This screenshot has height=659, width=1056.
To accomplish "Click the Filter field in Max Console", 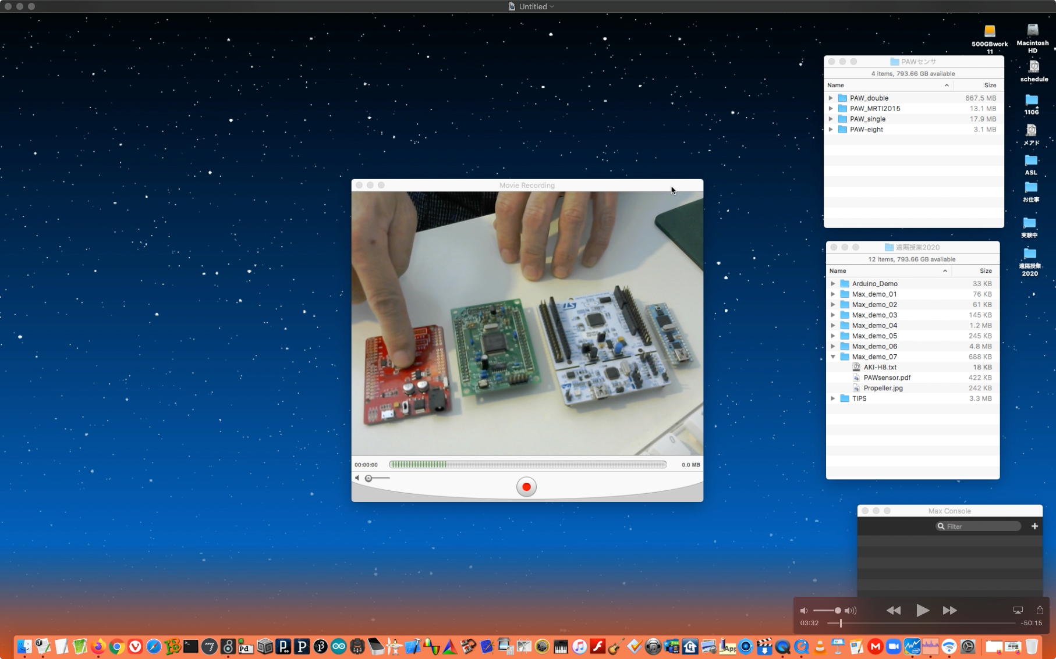I will (978, 526).
